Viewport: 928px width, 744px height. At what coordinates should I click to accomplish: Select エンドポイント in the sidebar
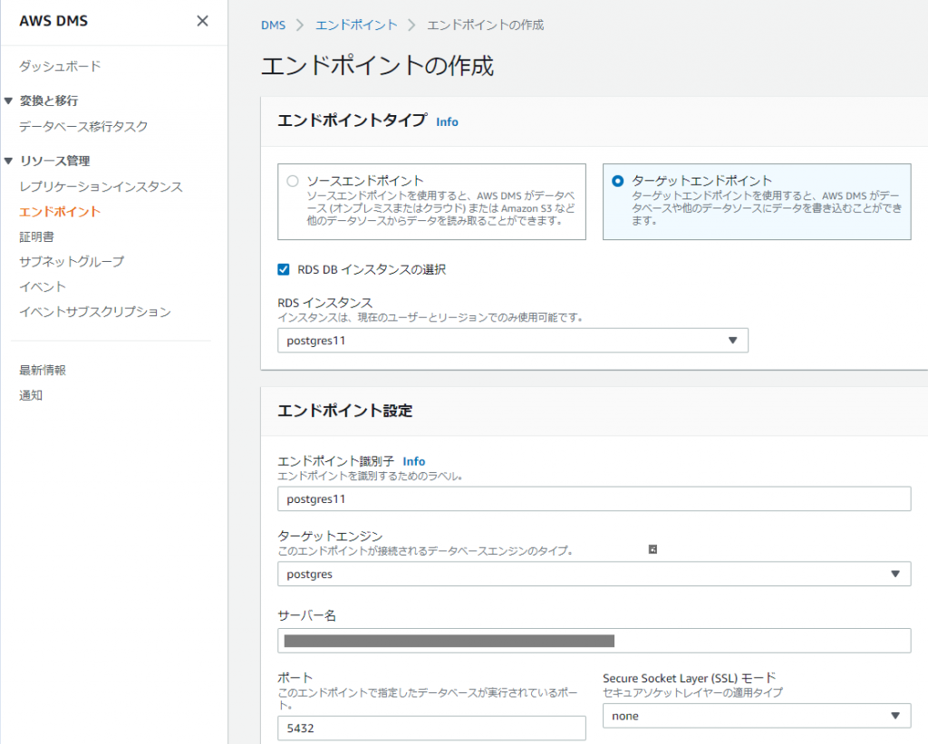point(60,211)
